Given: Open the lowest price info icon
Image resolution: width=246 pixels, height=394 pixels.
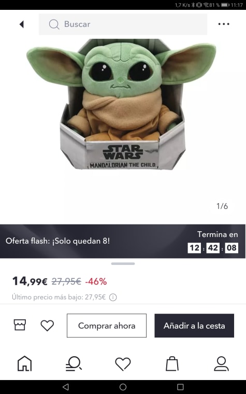Looking at the screenshot, I should 113,297.
